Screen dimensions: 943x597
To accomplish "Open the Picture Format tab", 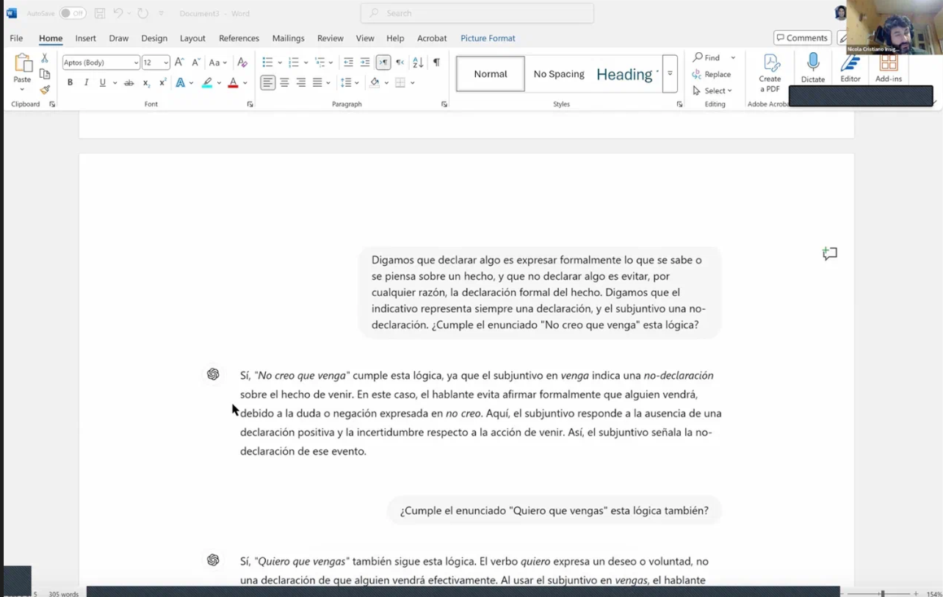I will (488, 38).
